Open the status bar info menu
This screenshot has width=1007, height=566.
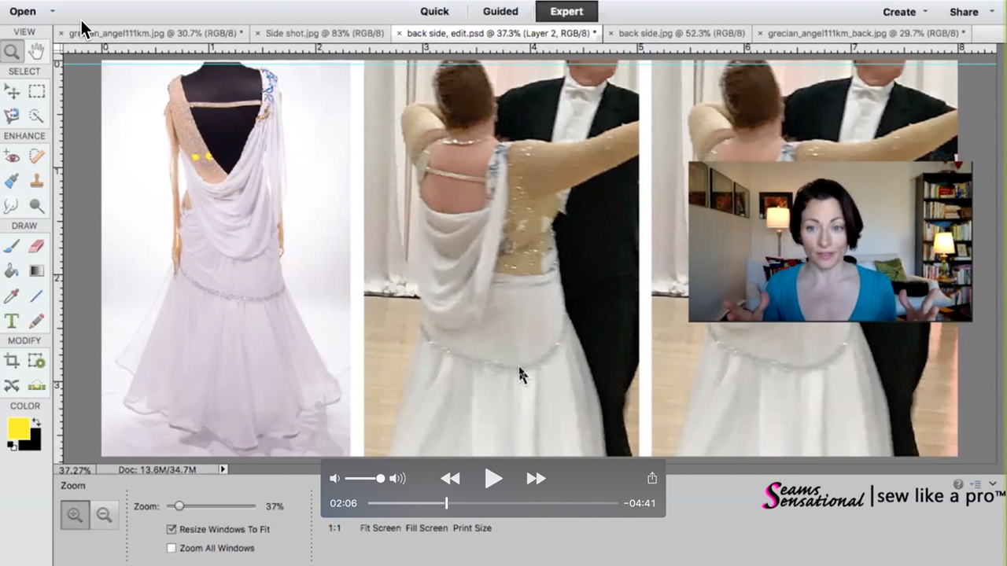pos(223,469)
